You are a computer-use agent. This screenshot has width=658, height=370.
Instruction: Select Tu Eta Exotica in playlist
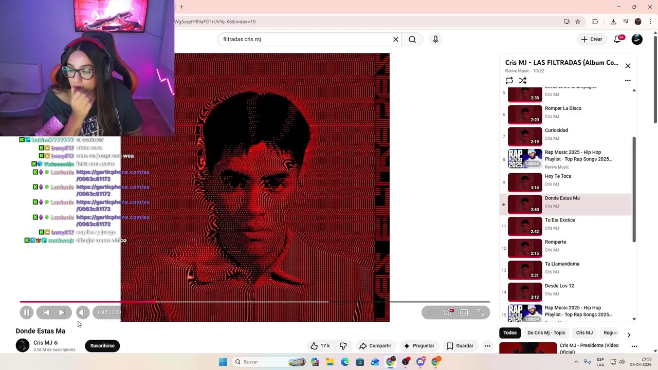click(565, 226)
